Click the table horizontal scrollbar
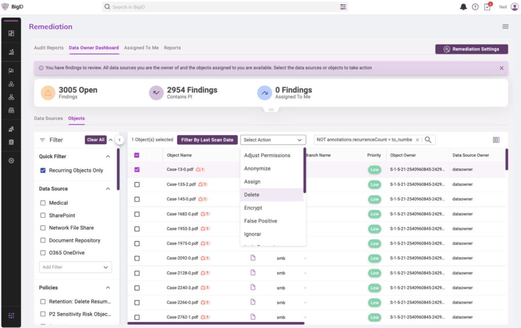The width and height of the screenshot is (521, 328). tap(216, 323)
